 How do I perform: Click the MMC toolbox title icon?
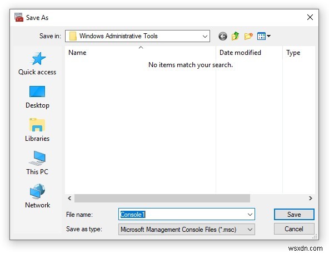[x=19, y=17]
